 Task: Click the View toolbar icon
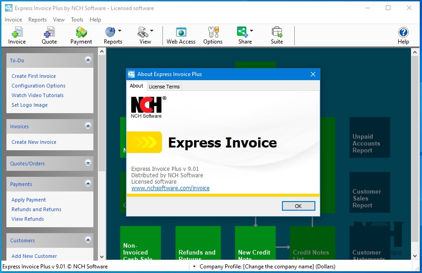coord(144,35)
